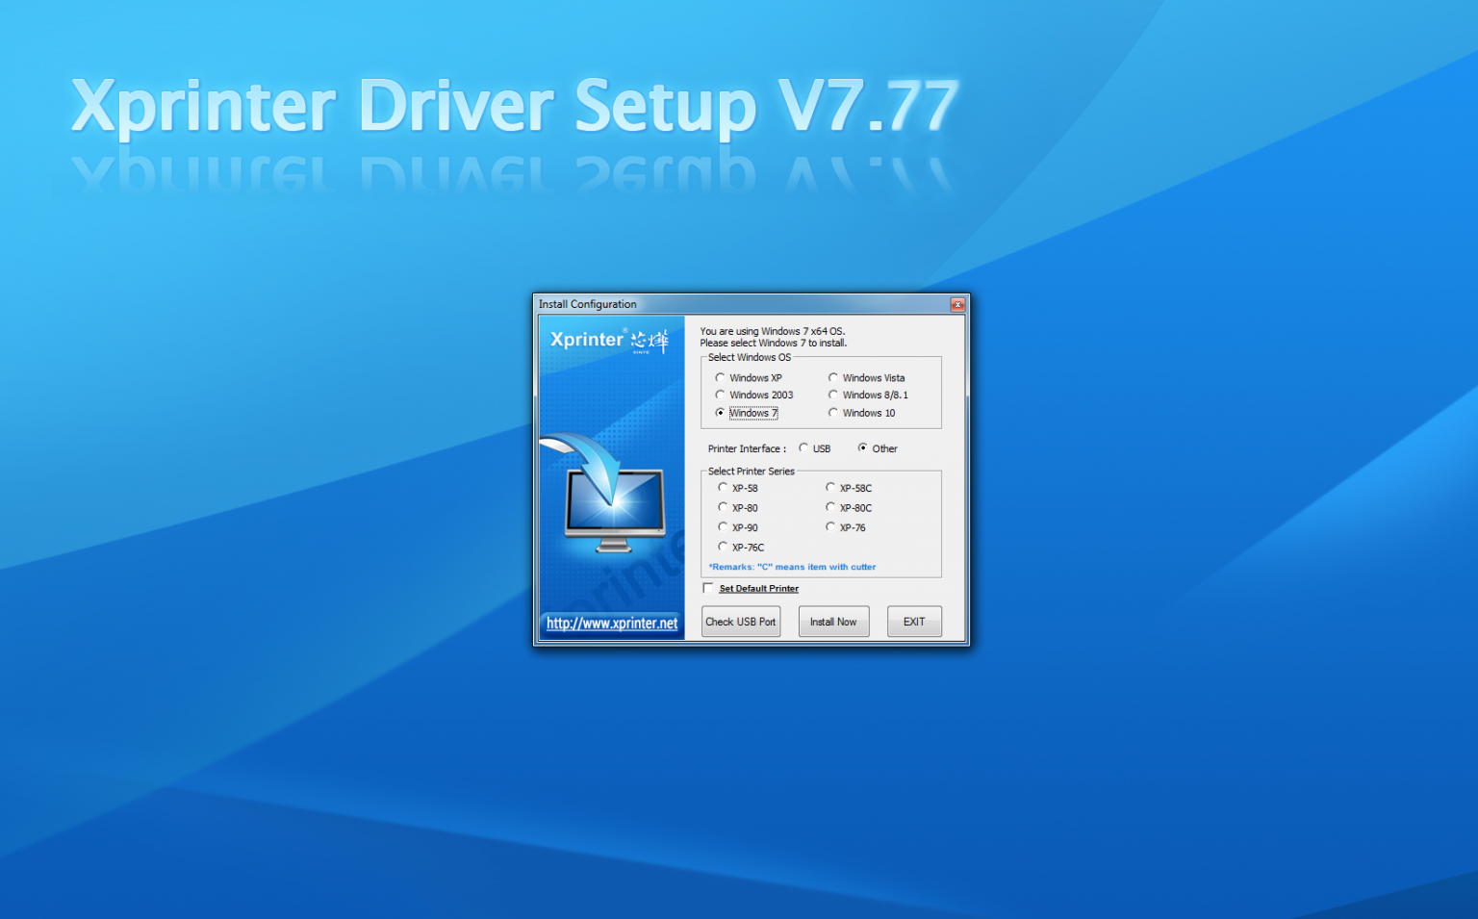
Task: Click the monitor with download arrow icon
Action: click(603, 493)
